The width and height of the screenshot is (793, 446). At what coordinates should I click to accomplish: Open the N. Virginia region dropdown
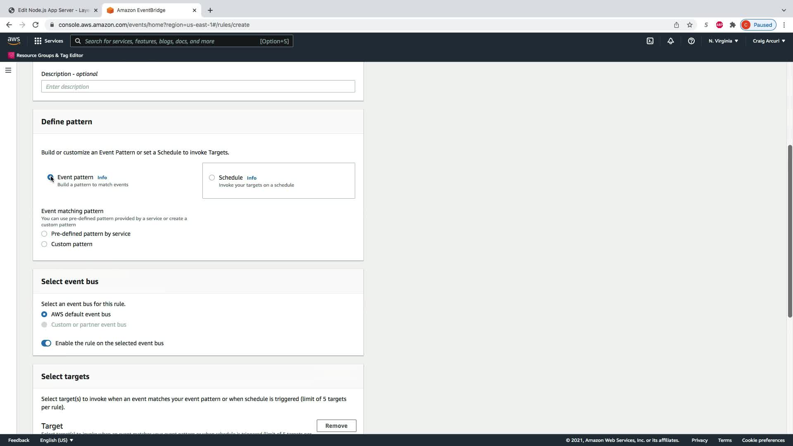[723, 41]
